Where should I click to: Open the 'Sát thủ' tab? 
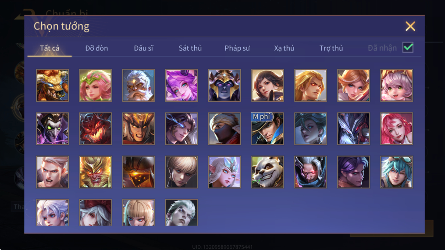click(190, 48)
